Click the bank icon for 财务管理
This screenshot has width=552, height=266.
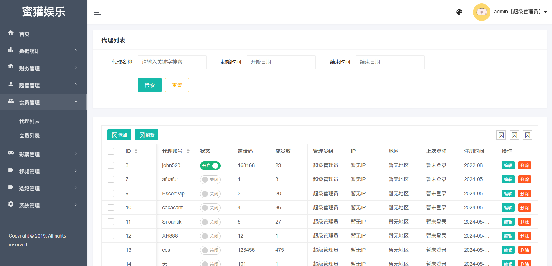(x=11, y=67)
